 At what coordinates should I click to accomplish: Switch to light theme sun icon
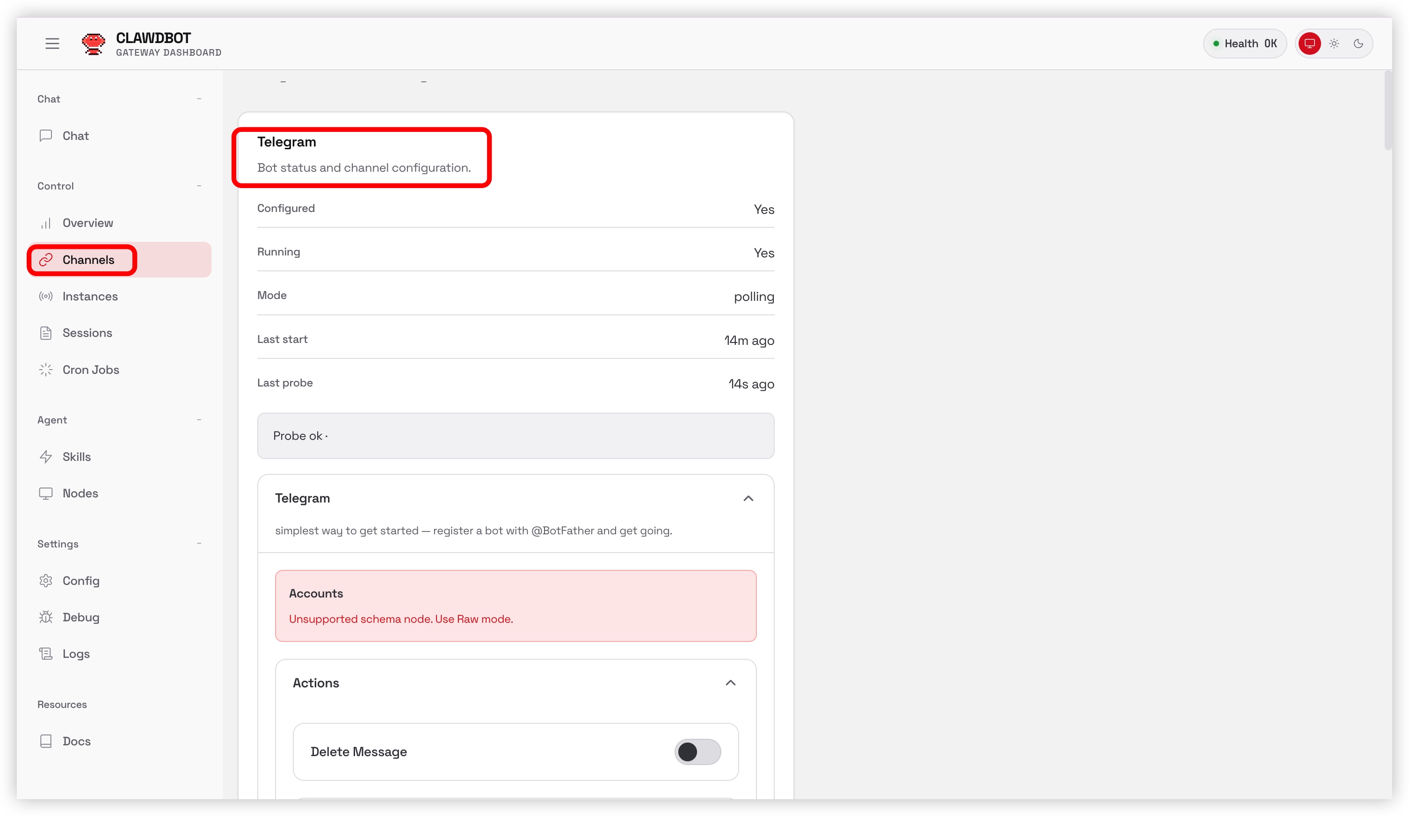pos(1334,44)
